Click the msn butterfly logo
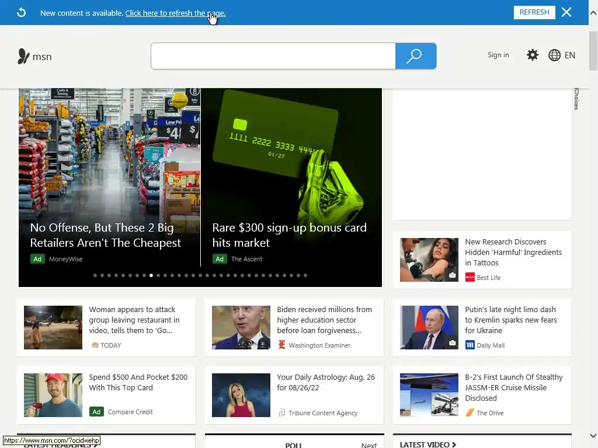598x448 pixels. 23,57
